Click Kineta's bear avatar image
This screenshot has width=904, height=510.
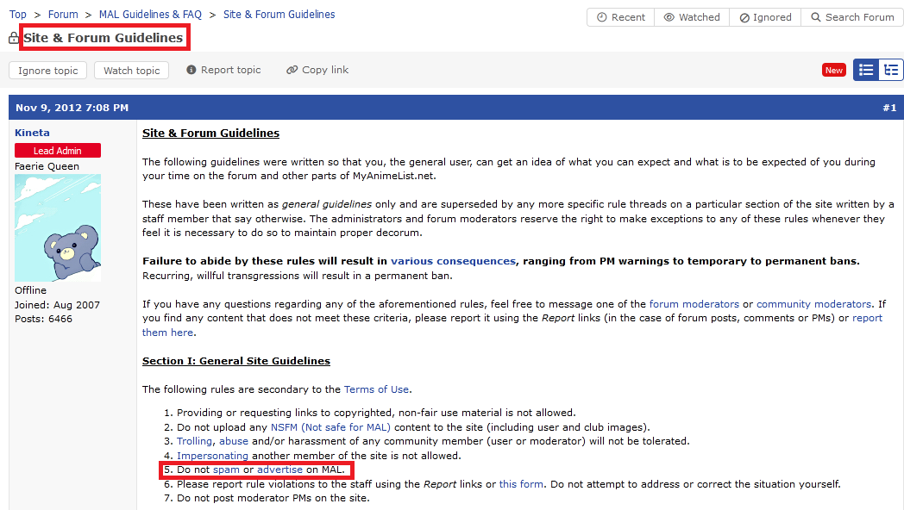click(x=58, y=227)
